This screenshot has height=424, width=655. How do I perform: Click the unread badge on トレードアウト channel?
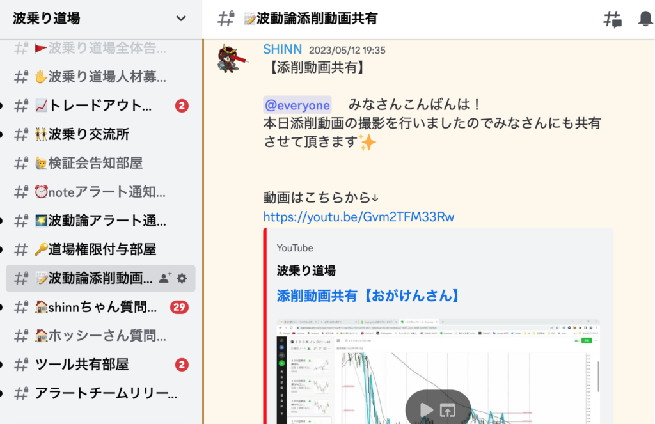tap(182, 106)
